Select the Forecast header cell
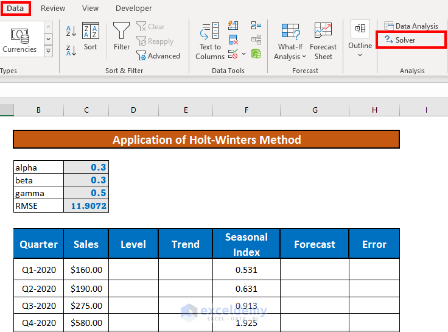This screenshot has height=332, width=448. coord(315,244)
